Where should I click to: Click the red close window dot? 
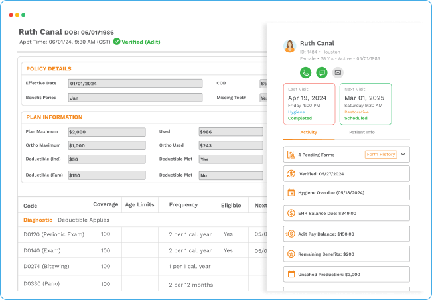point(11,15)
